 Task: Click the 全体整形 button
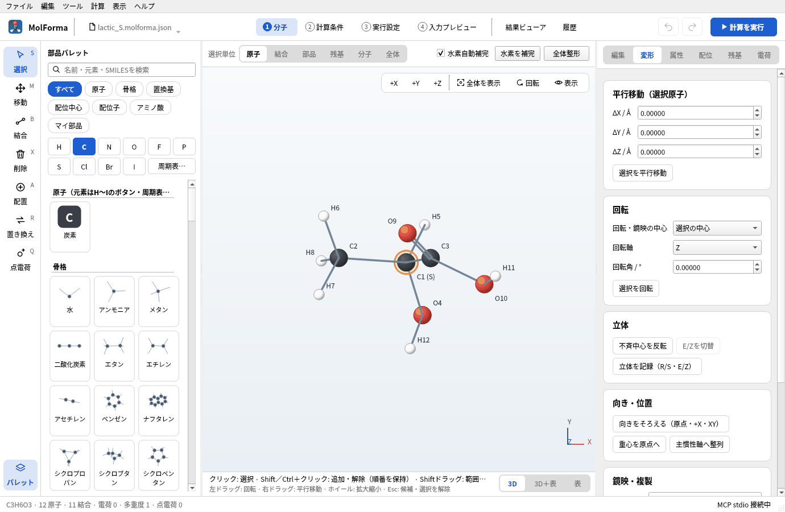(x=567, y=53)
